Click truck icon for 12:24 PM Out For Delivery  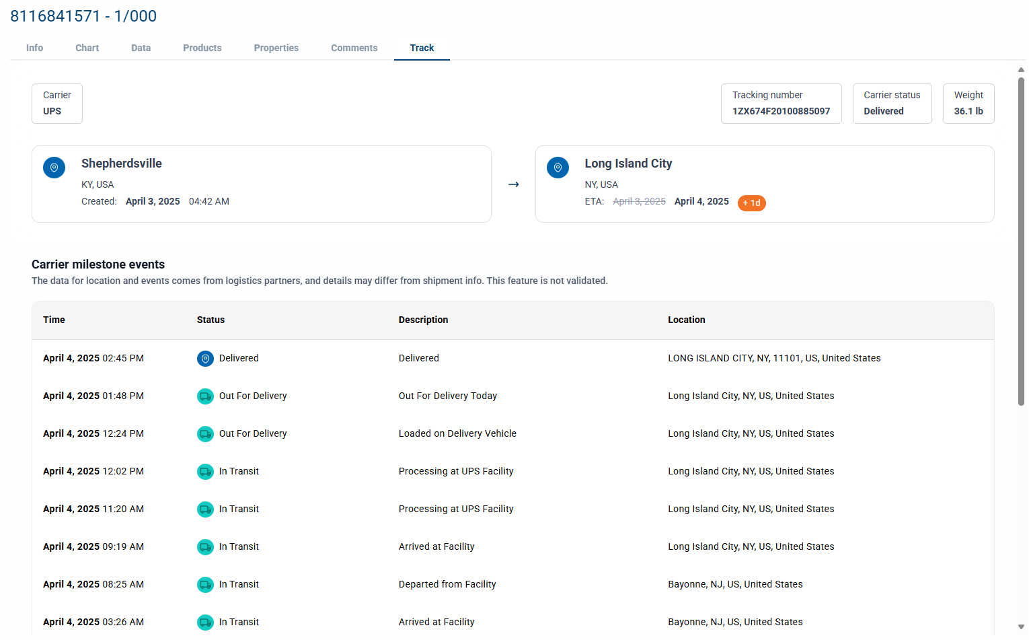point(205,434)
